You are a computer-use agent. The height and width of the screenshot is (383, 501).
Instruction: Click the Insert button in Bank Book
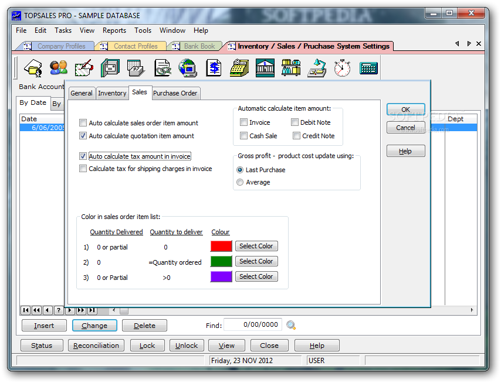point(44,326)
